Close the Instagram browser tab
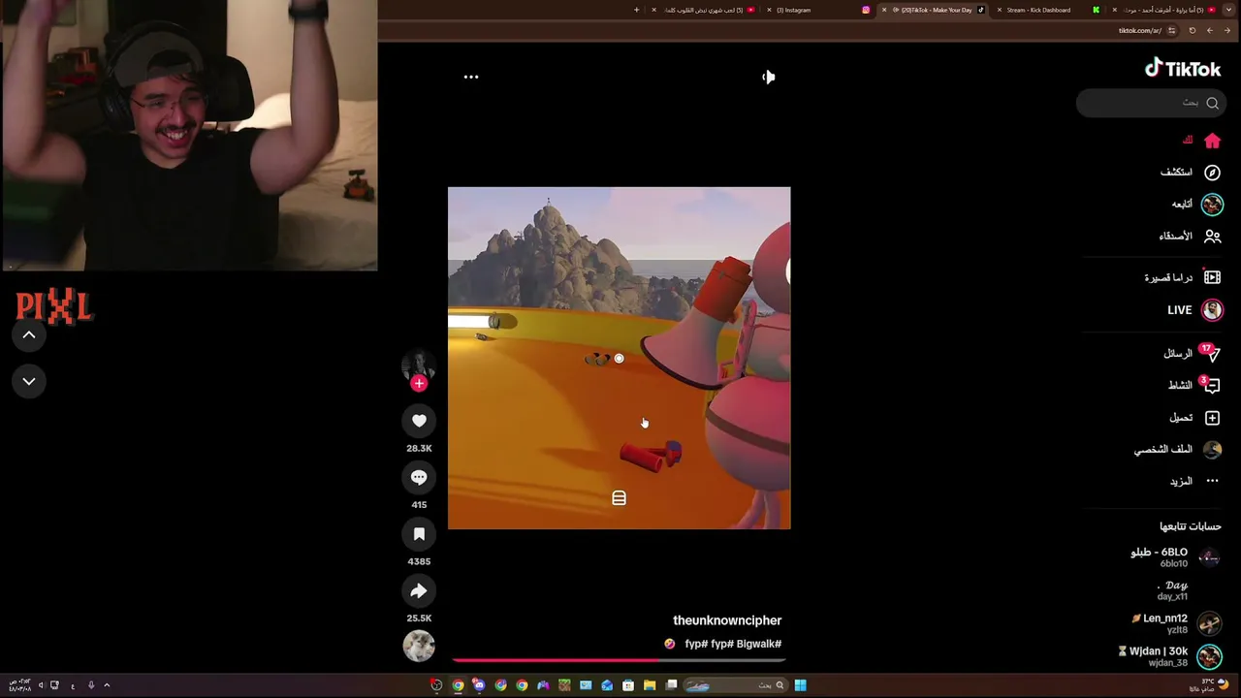This screenshot has width=1241, height=698. [x=769, y=11]
